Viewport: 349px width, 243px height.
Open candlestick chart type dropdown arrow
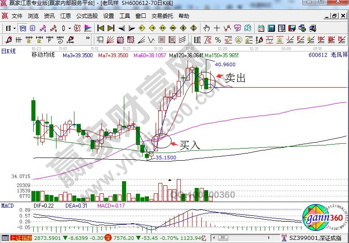[70, 28]
